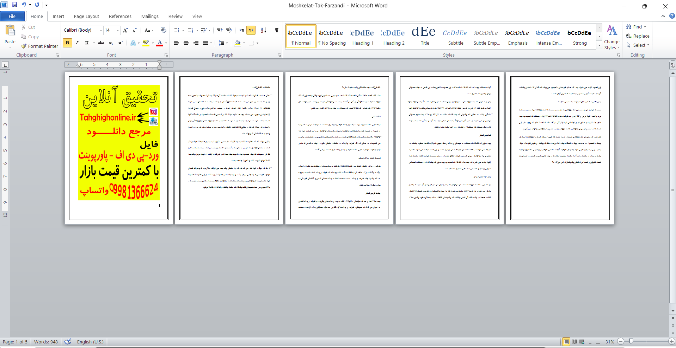Screen dimensions: 676x348
Task: Toggle Underline formatting
Action: coord(87,43)
